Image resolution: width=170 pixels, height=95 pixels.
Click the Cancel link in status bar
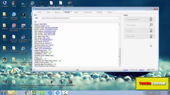click(x=126, y=70)
